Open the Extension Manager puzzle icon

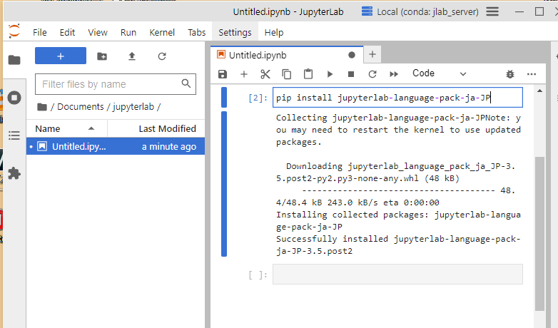[x=14, y=173]
